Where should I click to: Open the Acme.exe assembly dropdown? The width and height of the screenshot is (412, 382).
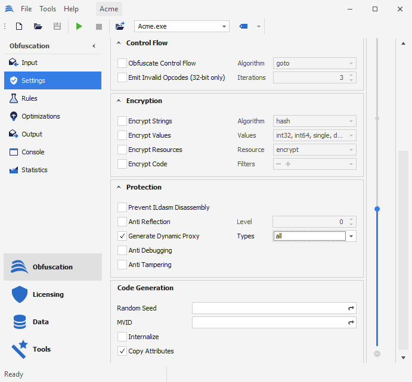pos(224,26)
